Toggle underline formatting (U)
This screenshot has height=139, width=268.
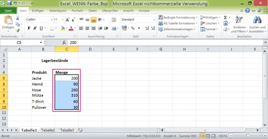pos(41,28)
